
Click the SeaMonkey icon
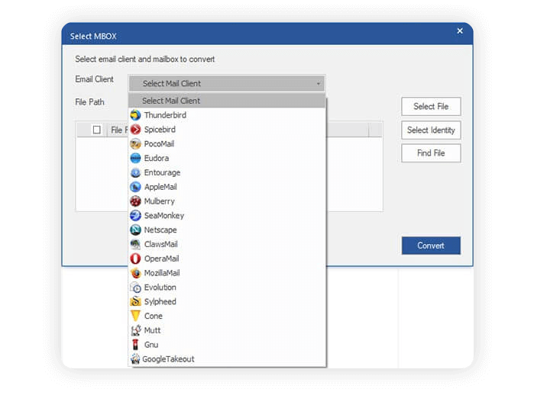click(x=135, y=216)
